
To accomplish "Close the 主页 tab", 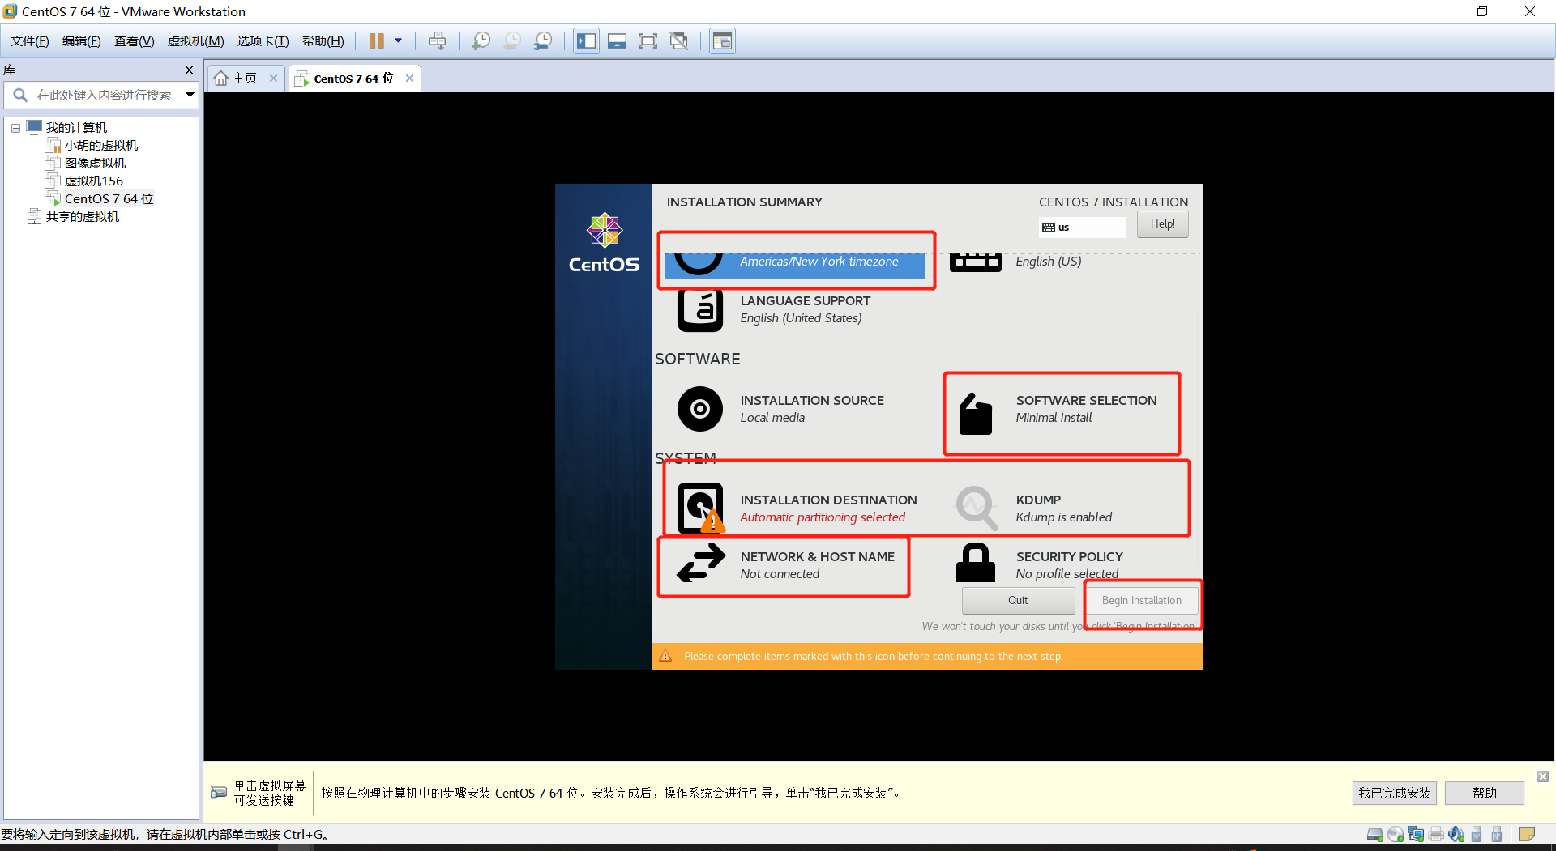I will point(274,79).
